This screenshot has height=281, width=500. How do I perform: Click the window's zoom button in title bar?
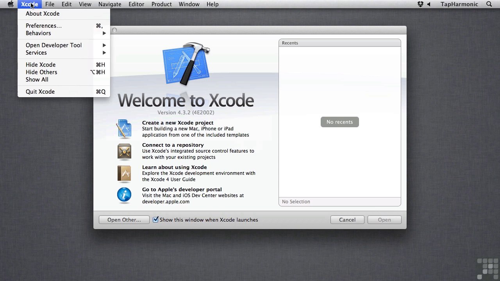114,30
